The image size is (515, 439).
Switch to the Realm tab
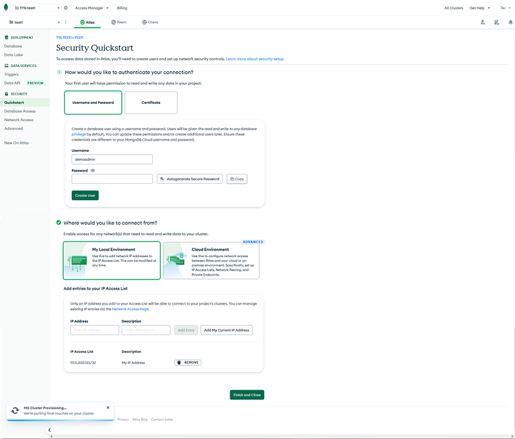119,23
